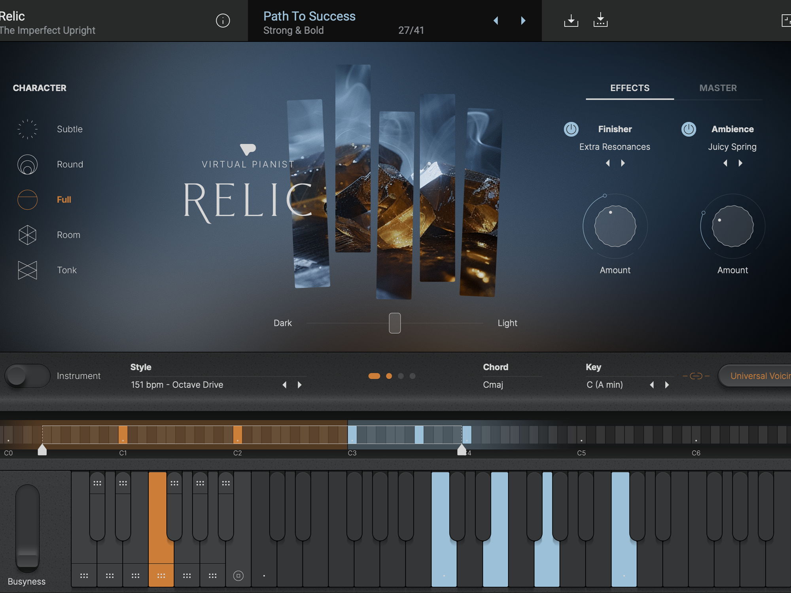Click the save preset download icon

coord(571,20)
